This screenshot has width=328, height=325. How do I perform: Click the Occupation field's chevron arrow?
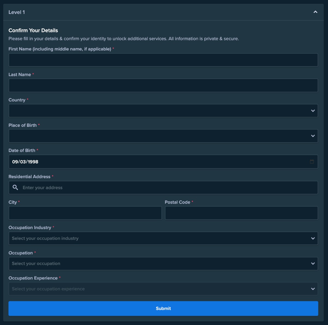pos(313,263)
